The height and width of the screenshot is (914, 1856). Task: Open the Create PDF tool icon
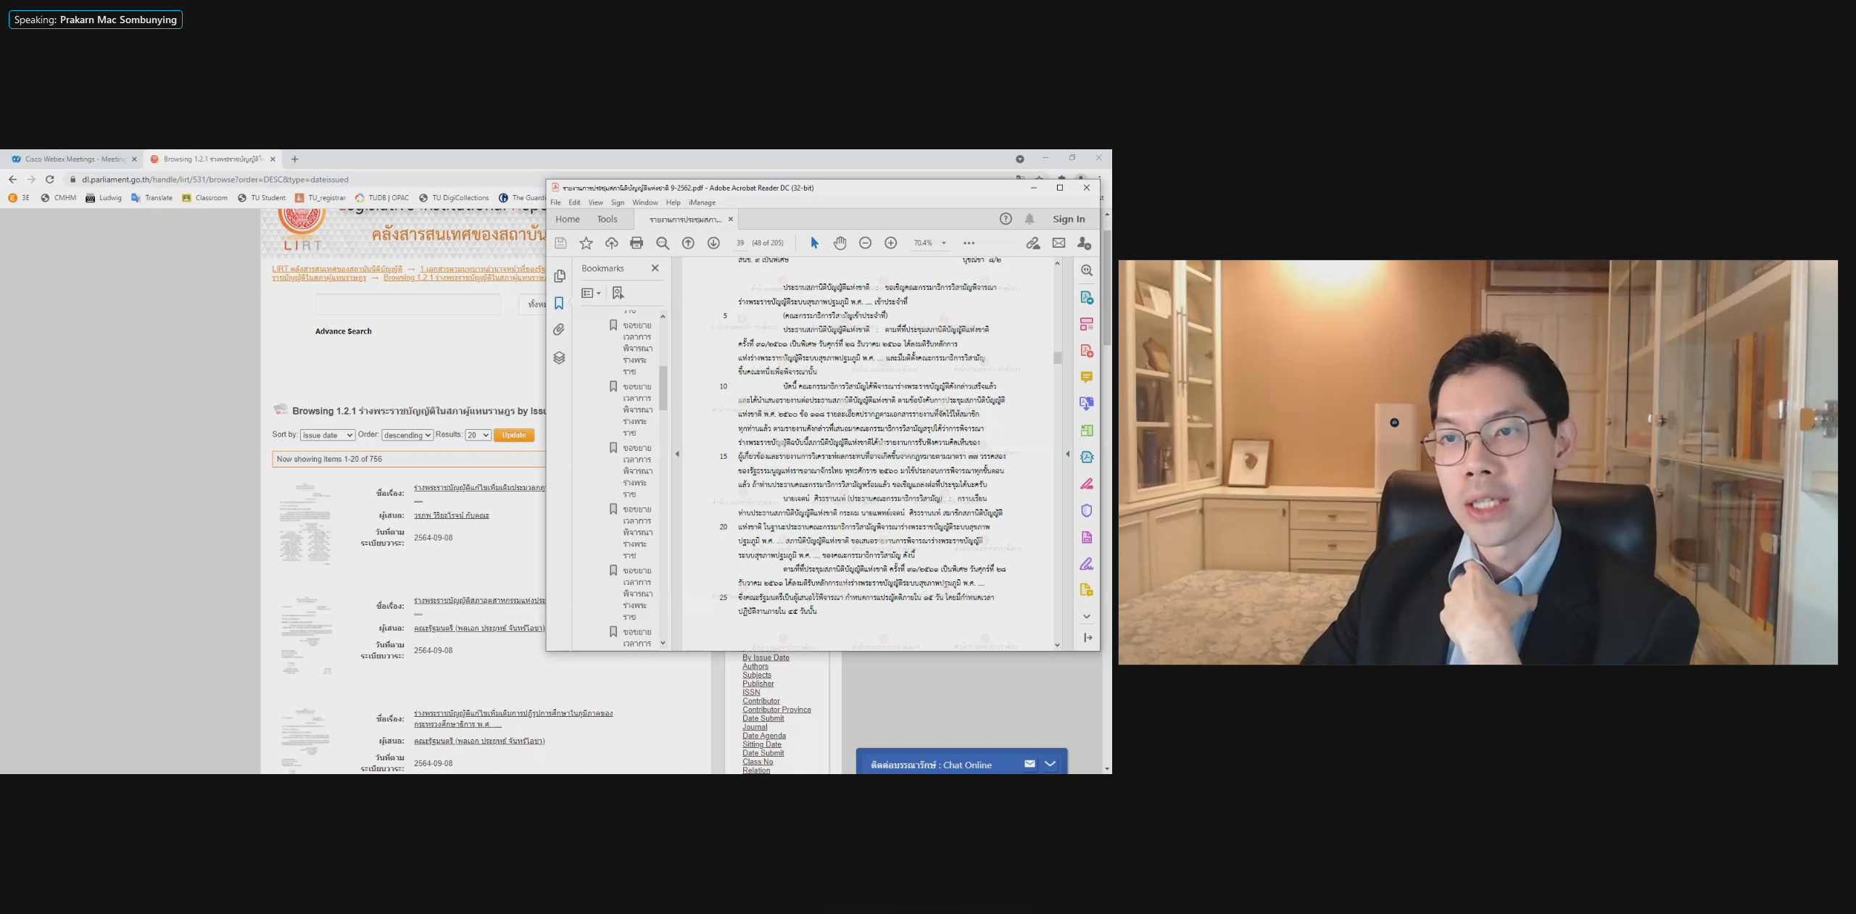coord(1086,351)
